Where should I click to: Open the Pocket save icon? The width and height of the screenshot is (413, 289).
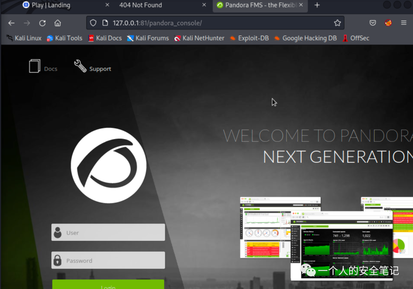(373, 23)
